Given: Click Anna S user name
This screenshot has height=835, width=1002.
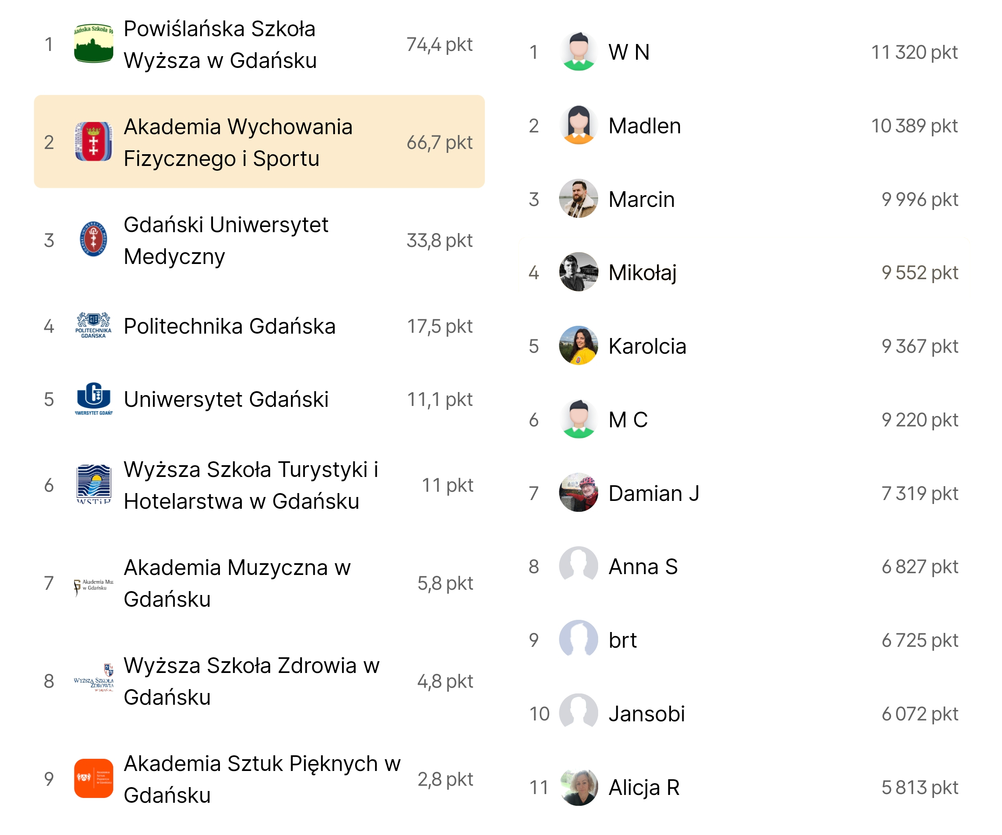Looking at the screenshot, I should click(x=643, y=567).
